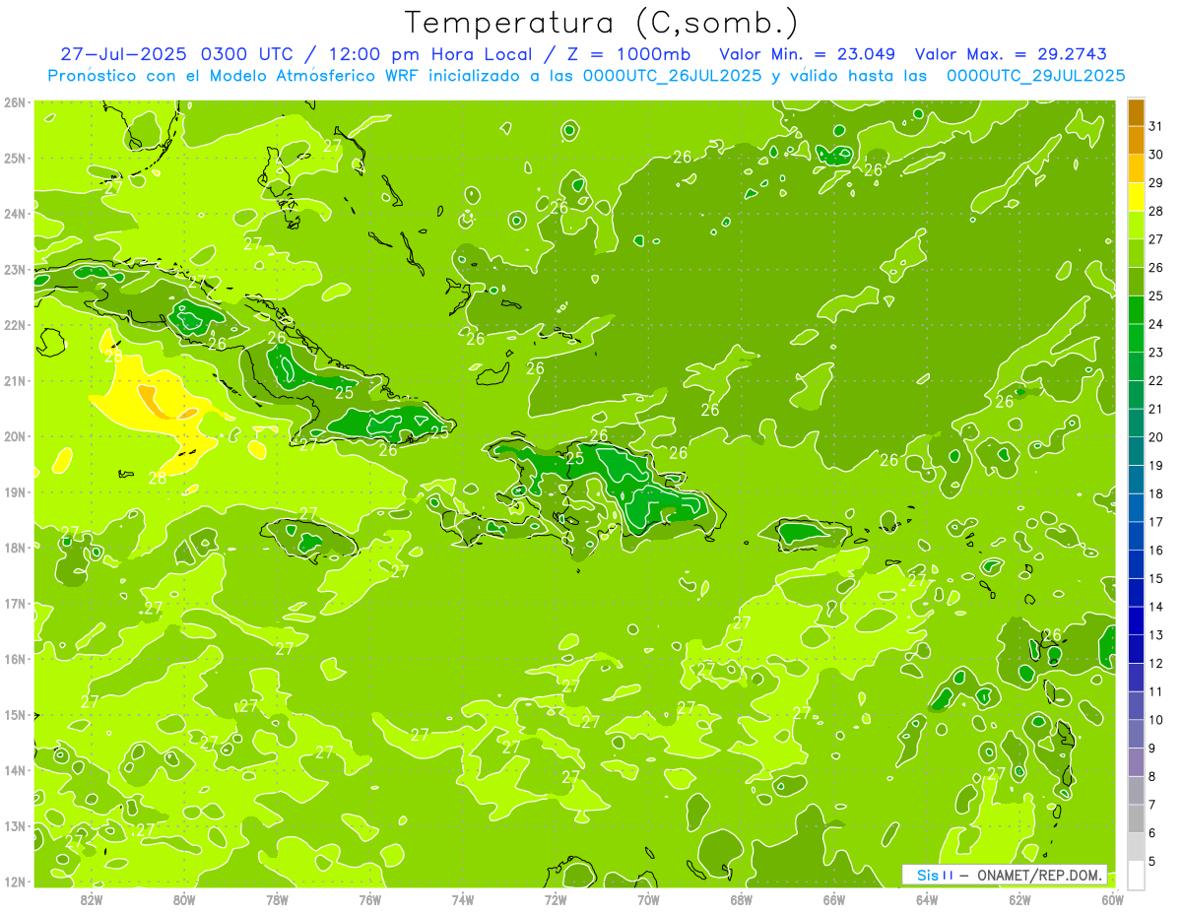The height and width of the screenshot is (913, 1182).
Task: Click the 28 label on the colorbar
Action: [1155, 211]
